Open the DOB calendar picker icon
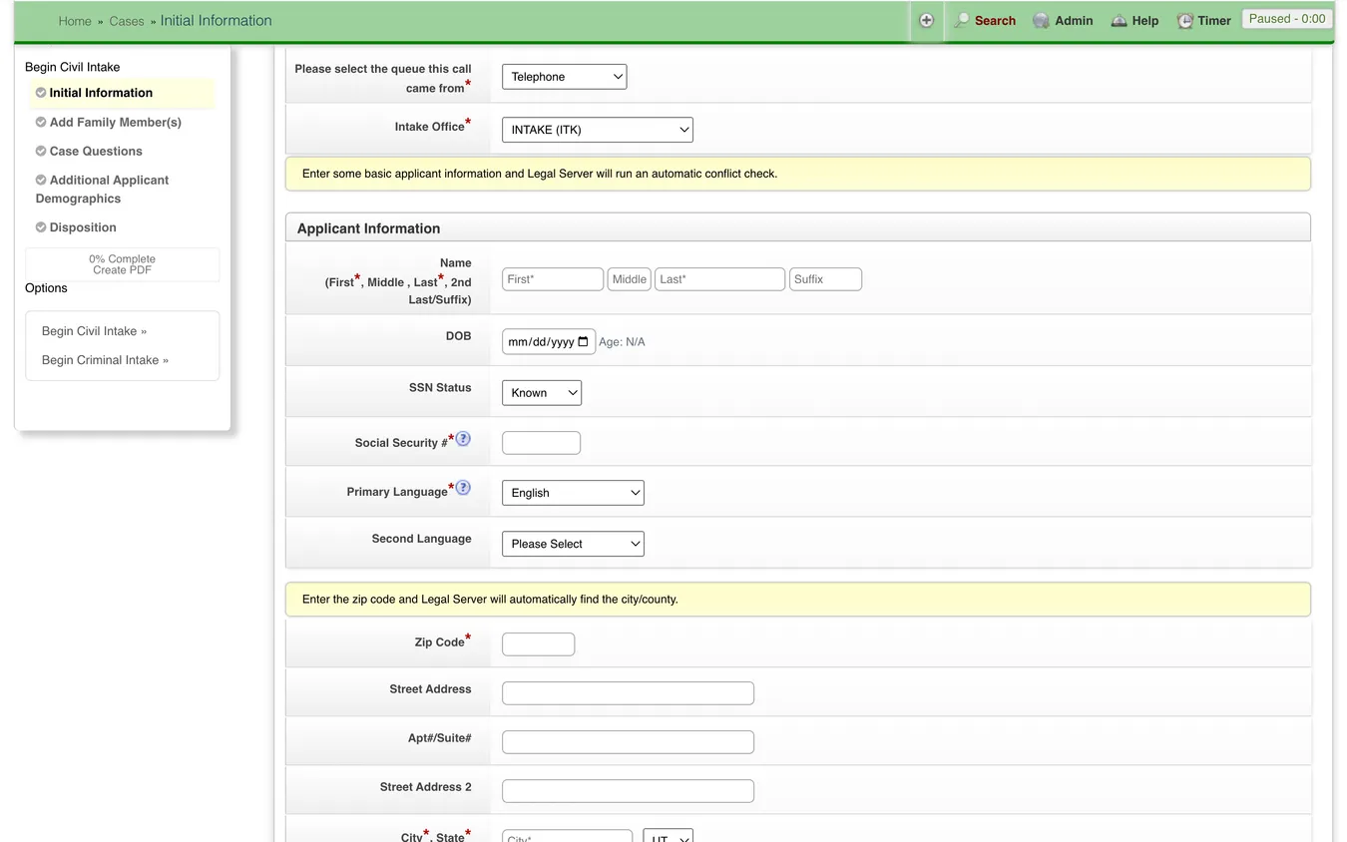Image resolution: width=1347 pixels, height=842 pixels. (584, 341)
